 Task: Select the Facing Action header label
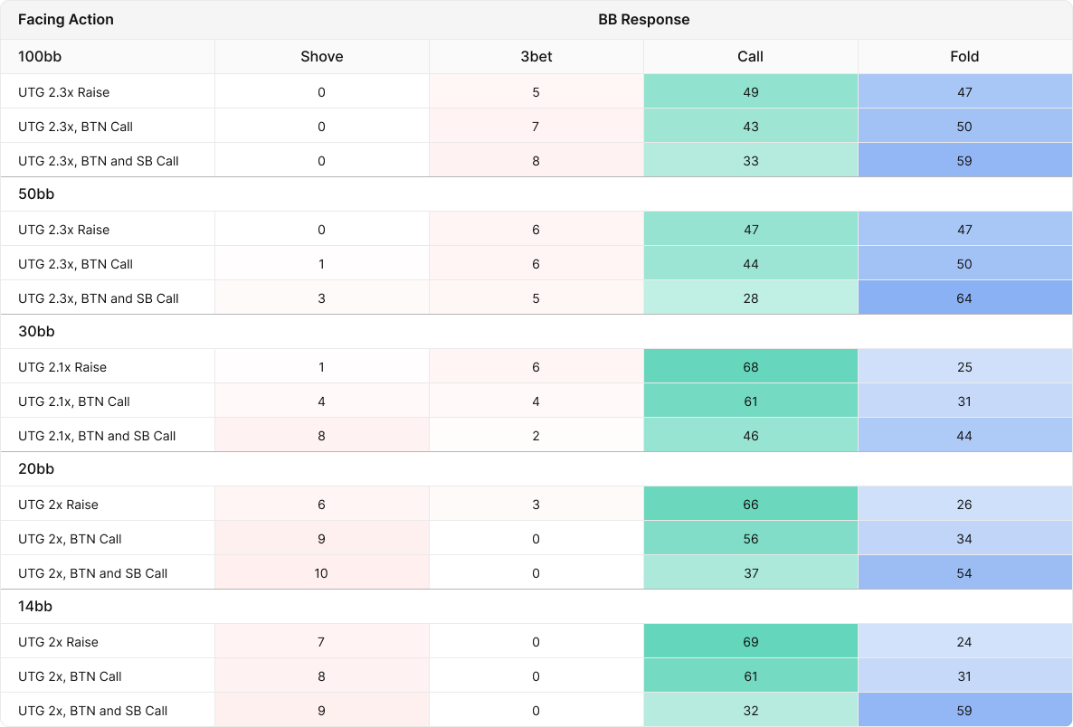[66, 20]
